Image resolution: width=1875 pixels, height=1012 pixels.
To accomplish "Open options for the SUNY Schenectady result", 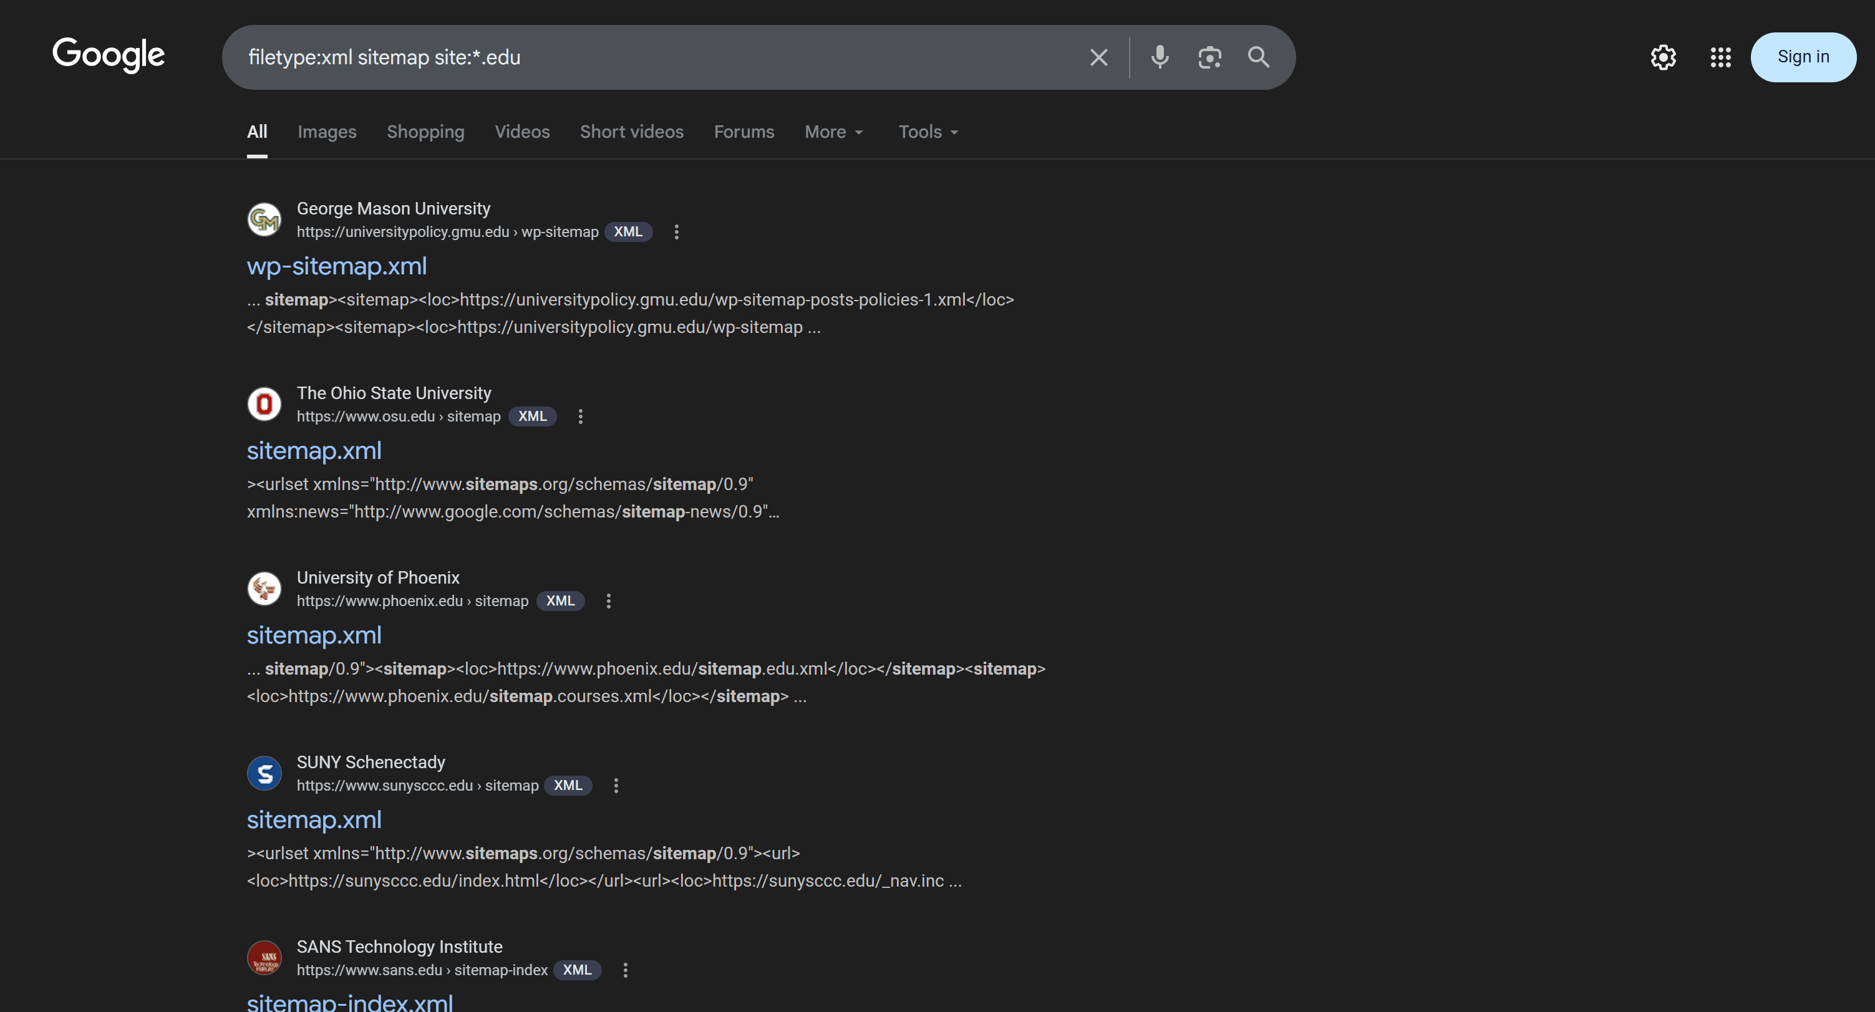I will pyautogui.click(x=616, y=785).
